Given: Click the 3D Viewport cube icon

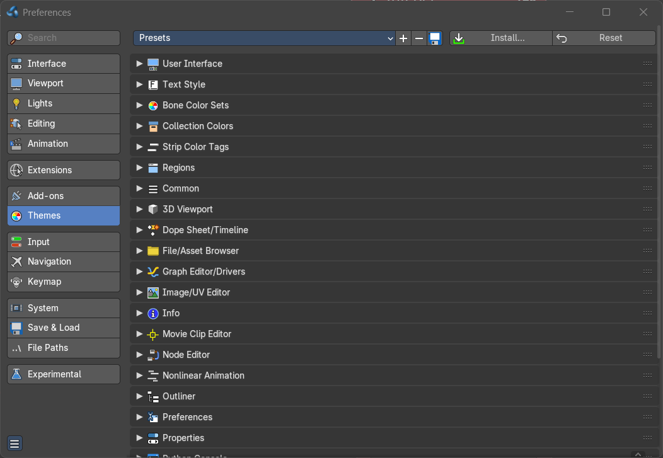Looking at the screenshot, I should click(153, 209).
